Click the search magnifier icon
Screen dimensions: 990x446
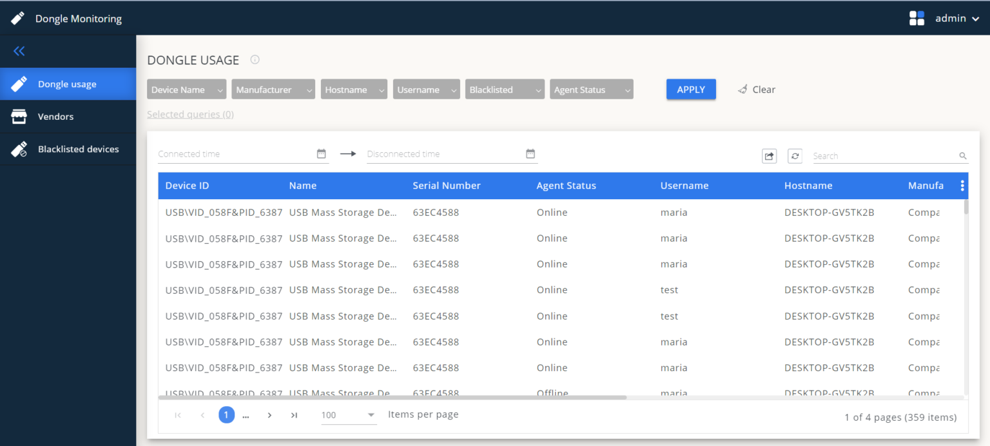click(962, 155)
